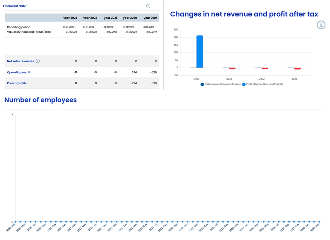Select the year 2023 column header

[70, 18]
